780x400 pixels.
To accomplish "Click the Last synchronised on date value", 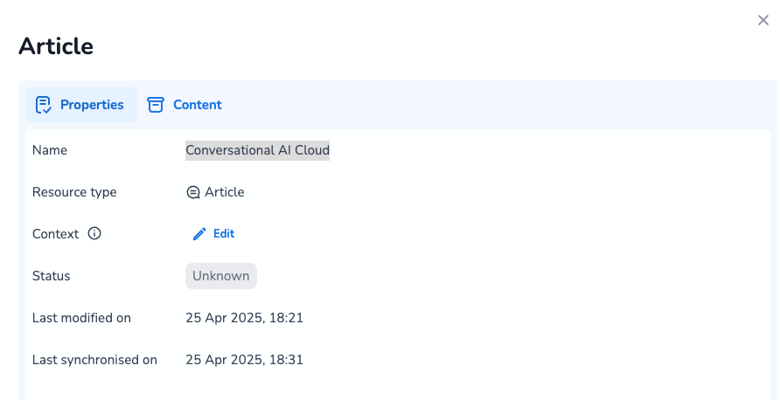I will [x=244, y=360].
